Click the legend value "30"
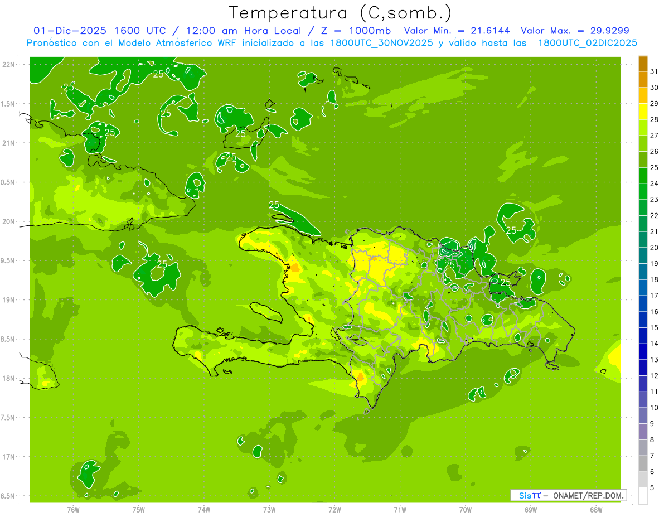Screen dimensions: 669x517 (x=655, y=88)
